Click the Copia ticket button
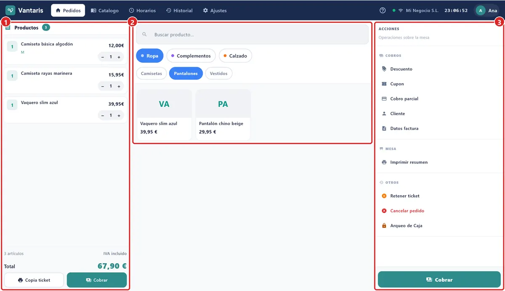 [x=34, y=280]
